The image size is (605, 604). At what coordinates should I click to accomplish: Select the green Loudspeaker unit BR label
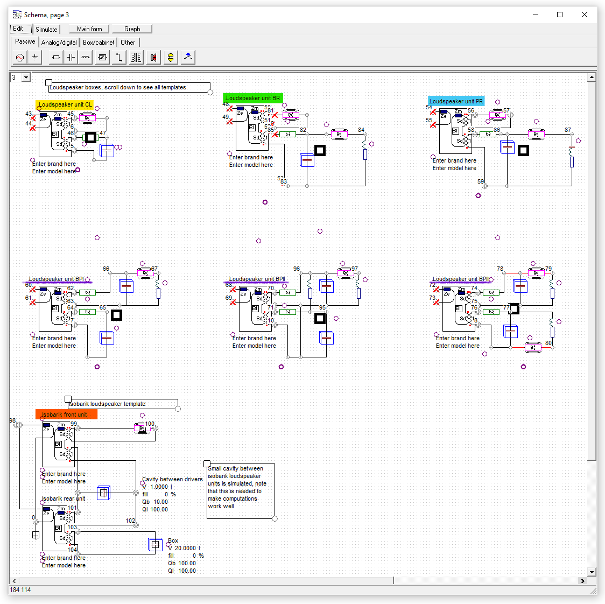[x=252, y=99]
